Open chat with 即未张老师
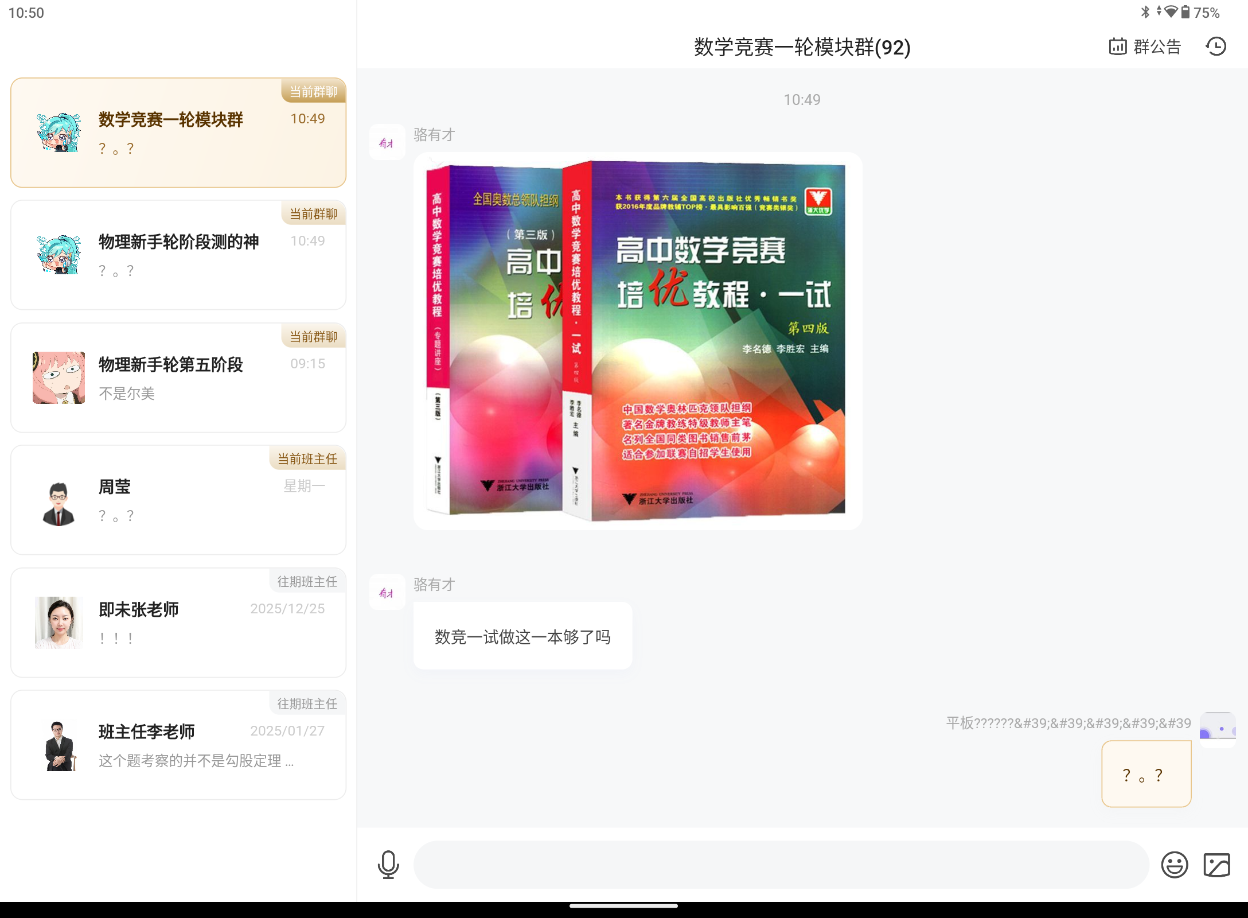The image size is (1248, 918). point(178,623)
